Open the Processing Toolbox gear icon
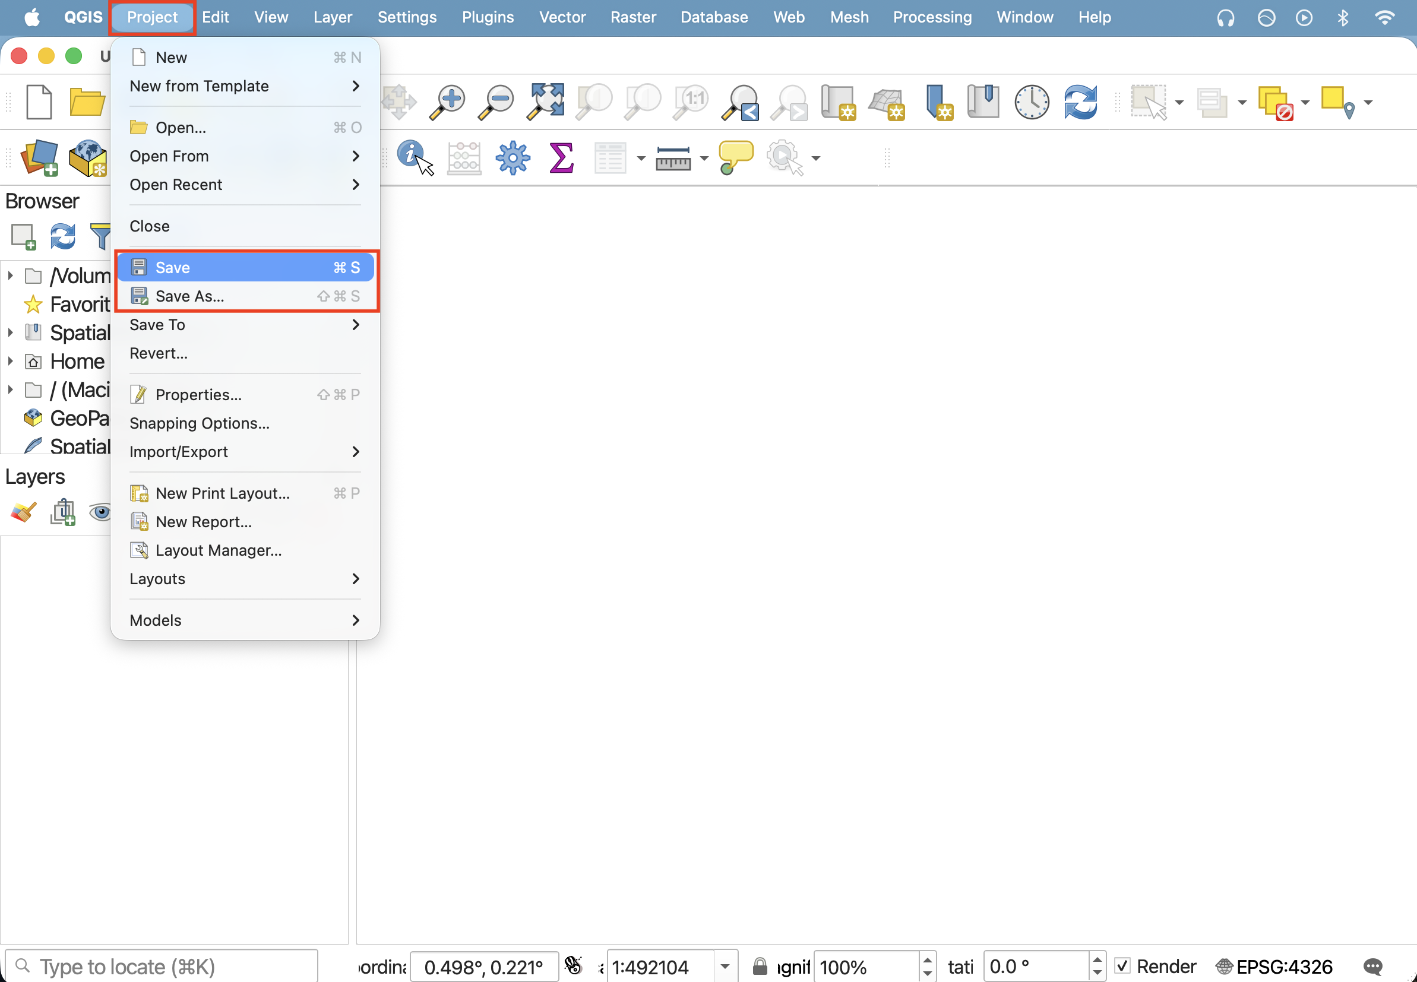 coord(513,157)
